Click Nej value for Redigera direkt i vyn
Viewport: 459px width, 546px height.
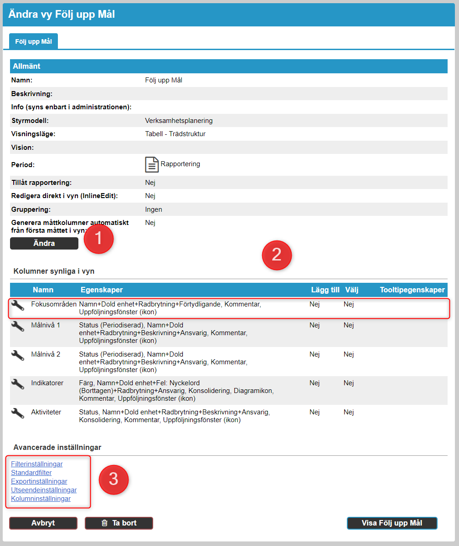tap(150, 196)
